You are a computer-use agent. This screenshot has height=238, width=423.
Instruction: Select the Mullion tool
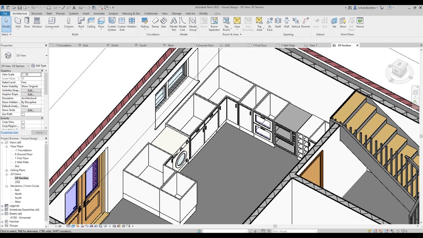(x=132, y=23)
